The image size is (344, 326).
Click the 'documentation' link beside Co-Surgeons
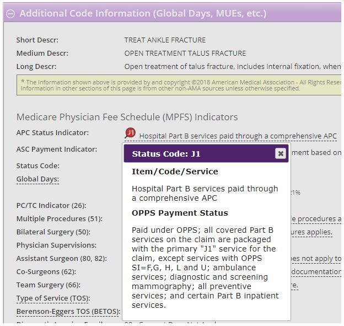click(316, 272)
